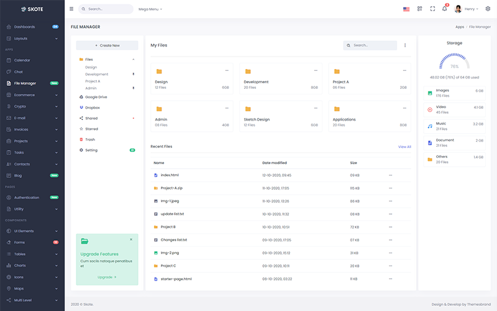Select Google Drive in file panel

(96, 97)
